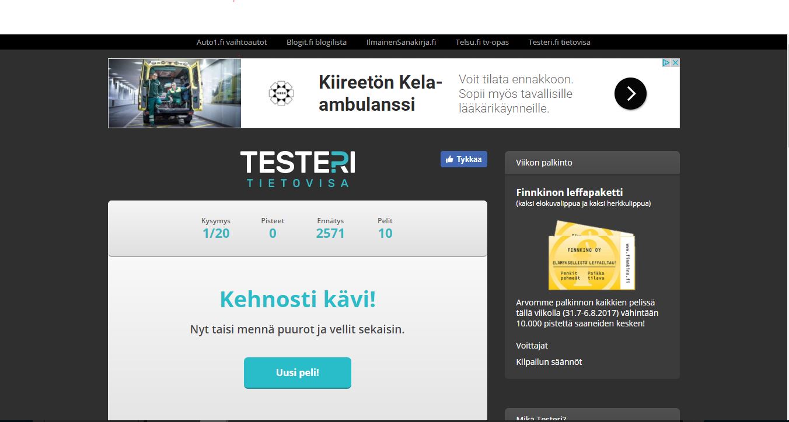Open Telsu.fi tv-opas link
The height and width of the screenshot is (422, 789).
click(482, 42)
